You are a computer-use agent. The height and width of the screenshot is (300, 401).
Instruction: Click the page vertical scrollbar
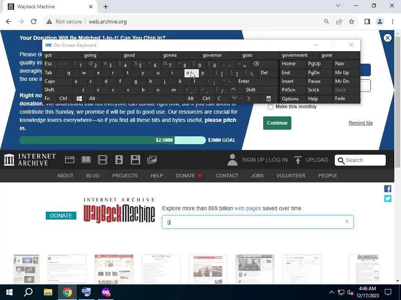tap(397, 102)
